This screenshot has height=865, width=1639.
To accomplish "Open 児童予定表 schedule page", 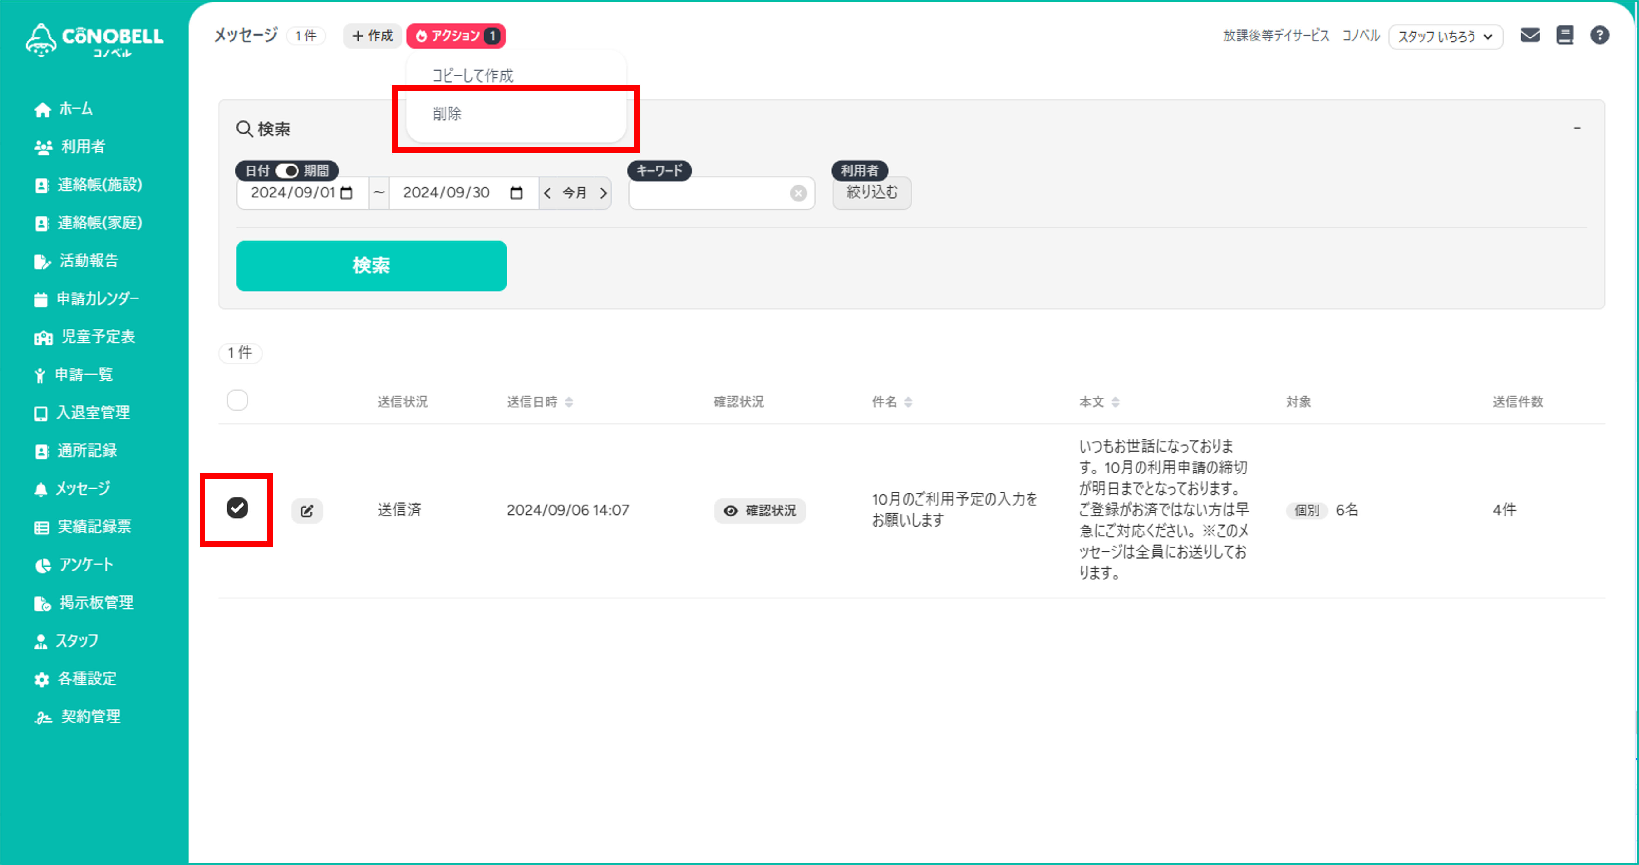I will tap(85, 337).
